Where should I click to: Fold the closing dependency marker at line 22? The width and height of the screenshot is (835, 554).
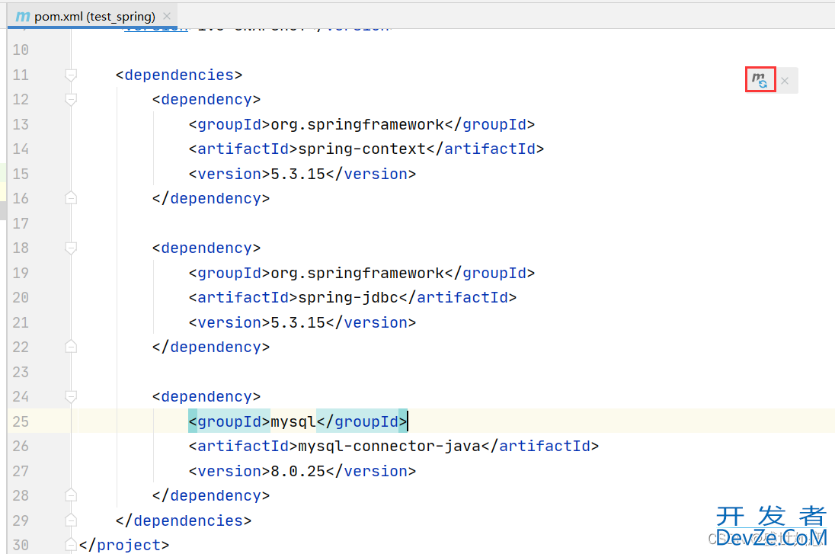[x=71, y=347]
